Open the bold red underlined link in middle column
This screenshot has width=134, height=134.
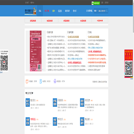tap(75, 63)
